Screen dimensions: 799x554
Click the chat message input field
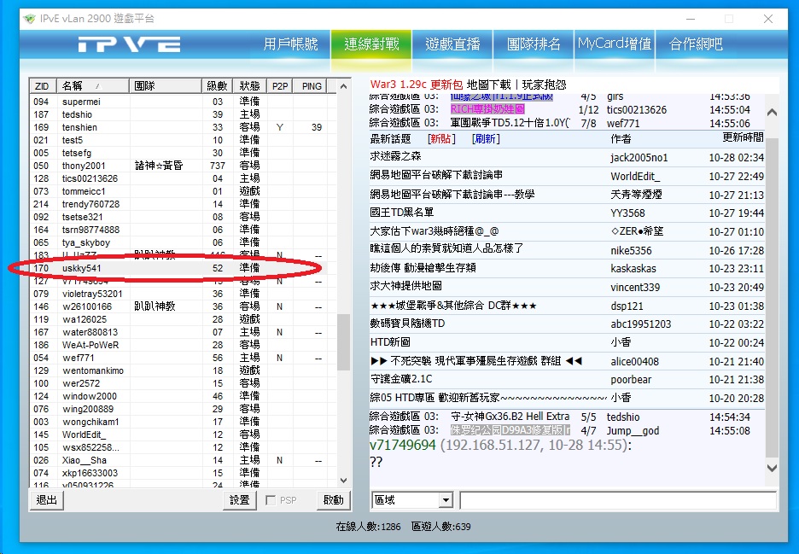tap(618, 500)
